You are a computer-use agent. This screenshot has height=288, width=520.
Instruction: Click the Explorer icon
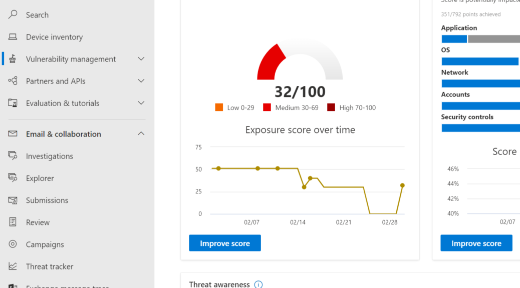tap(13, 178)
